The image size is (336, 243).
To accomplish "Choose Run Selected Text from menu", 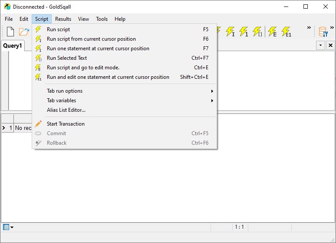I will [125, 58].
